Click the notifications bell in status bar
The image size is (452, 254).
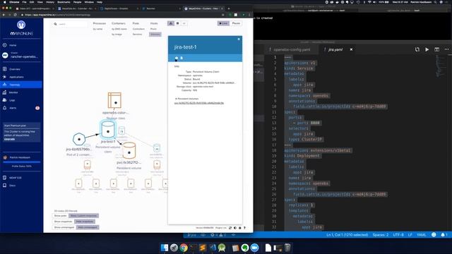444,235
